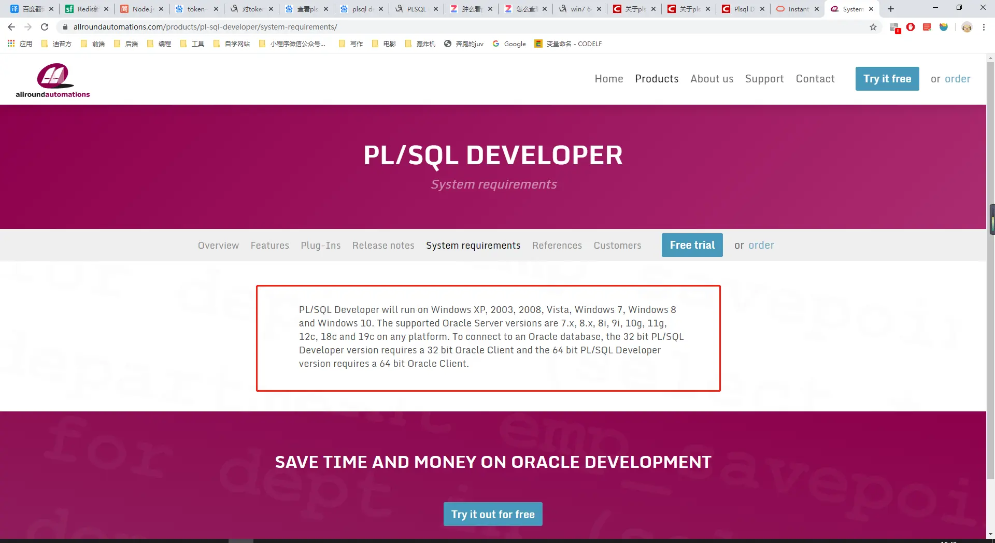Open the 小程序微信公众号 bookmark folder

coord(292,44)
